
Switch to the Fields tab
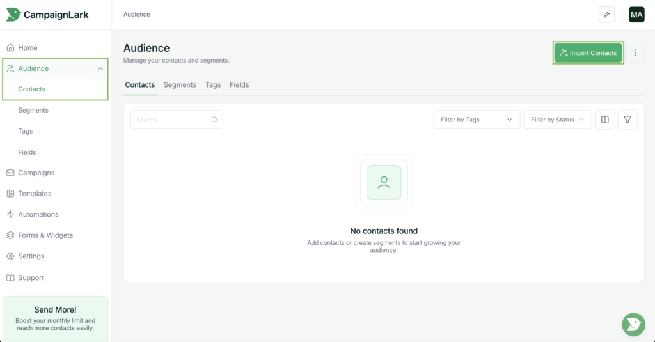coord(239,85)
